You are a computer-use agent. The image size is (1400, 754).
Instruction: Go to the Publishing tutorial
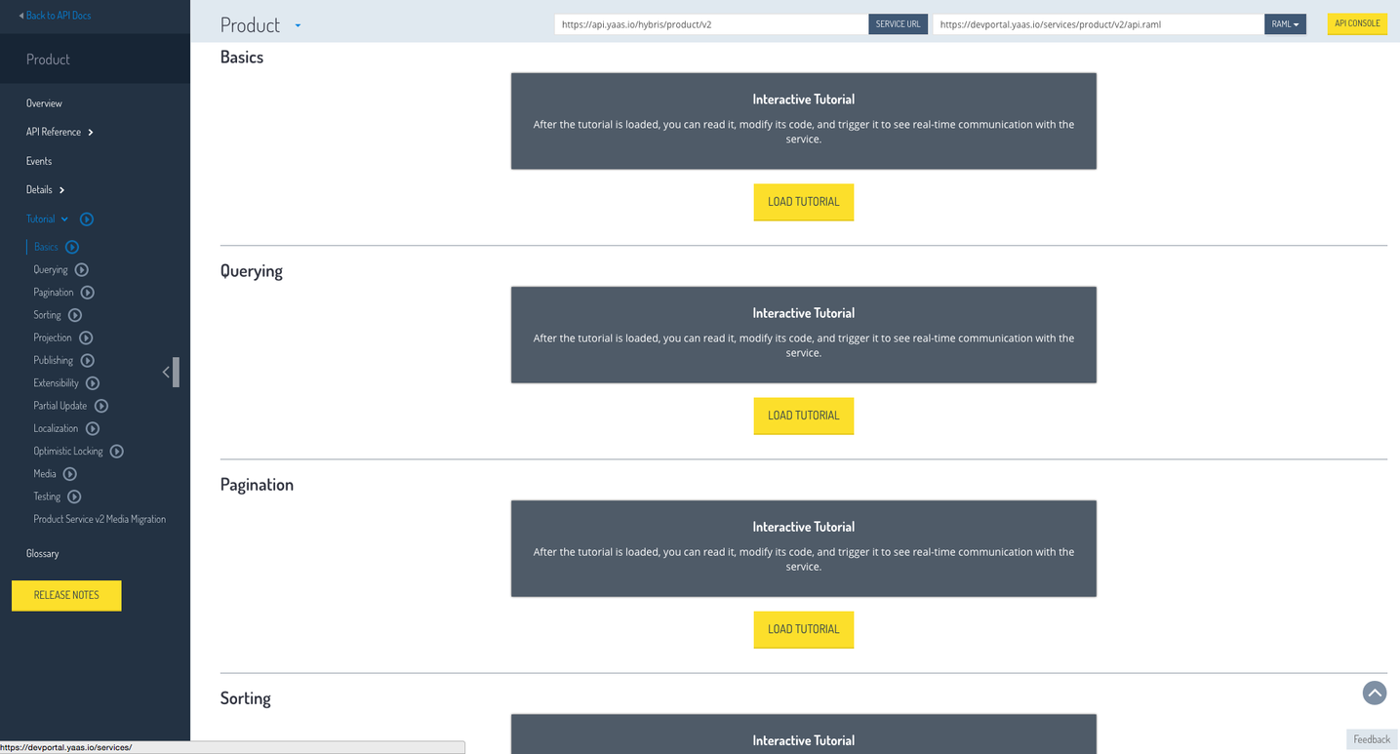coord(54,361)
